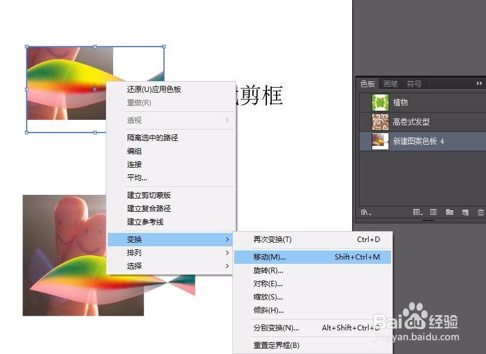Open the Swatch Libraries menu icon
The height and width of the screenshot is (354, 486).
click(366, 212)
